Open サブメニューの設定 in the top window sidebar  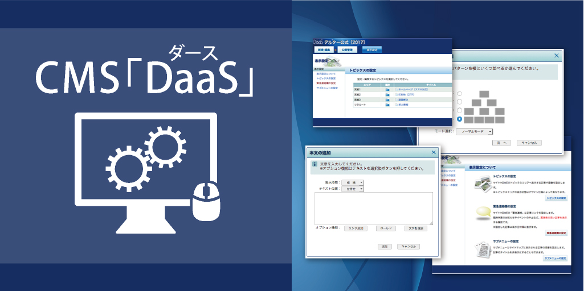pos(326,88)
